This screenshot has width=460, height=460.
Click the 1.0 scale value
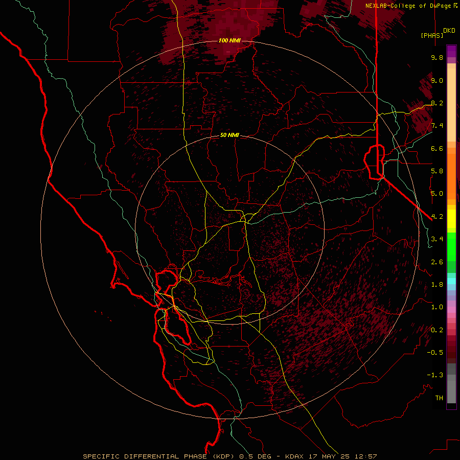pyautogui.click(x=437, y=307)
